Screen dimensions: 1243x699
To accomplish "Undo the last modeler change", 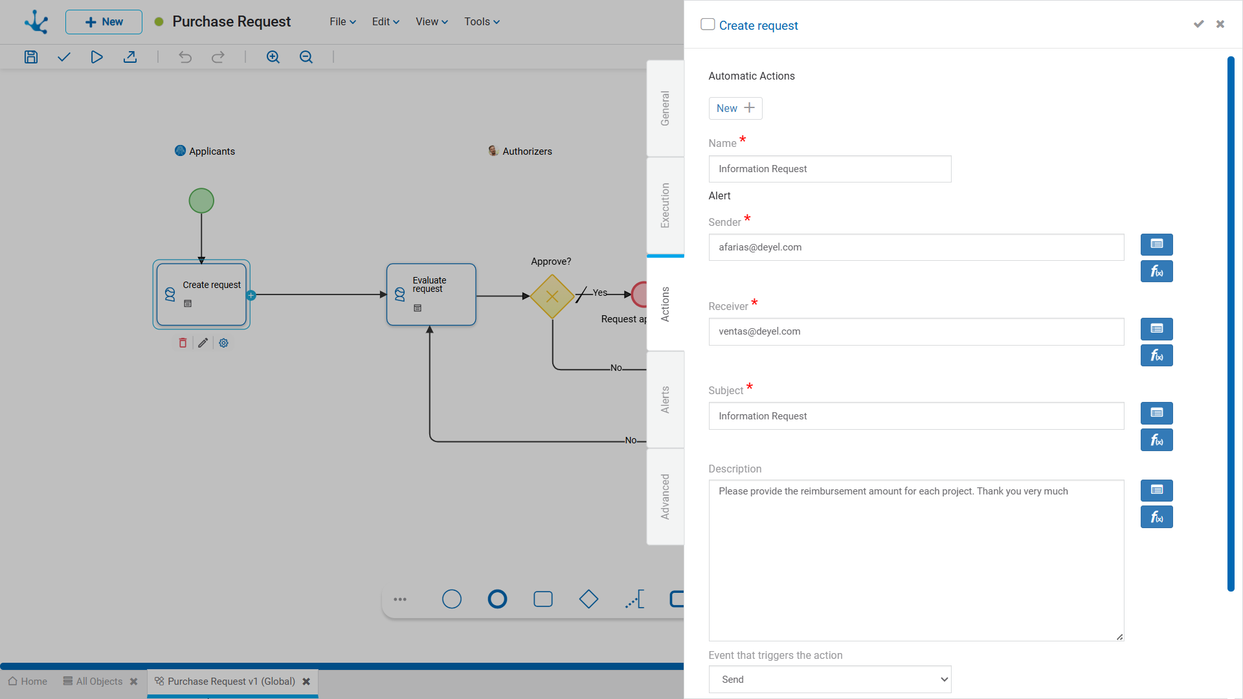I will pyautogui.click(x=185, y=57).
